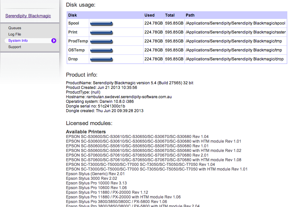Screen dimensions: 296x207
Task: Click Epson Stylus 3000 Rev 2.02 entry
Action: [91, 178]
